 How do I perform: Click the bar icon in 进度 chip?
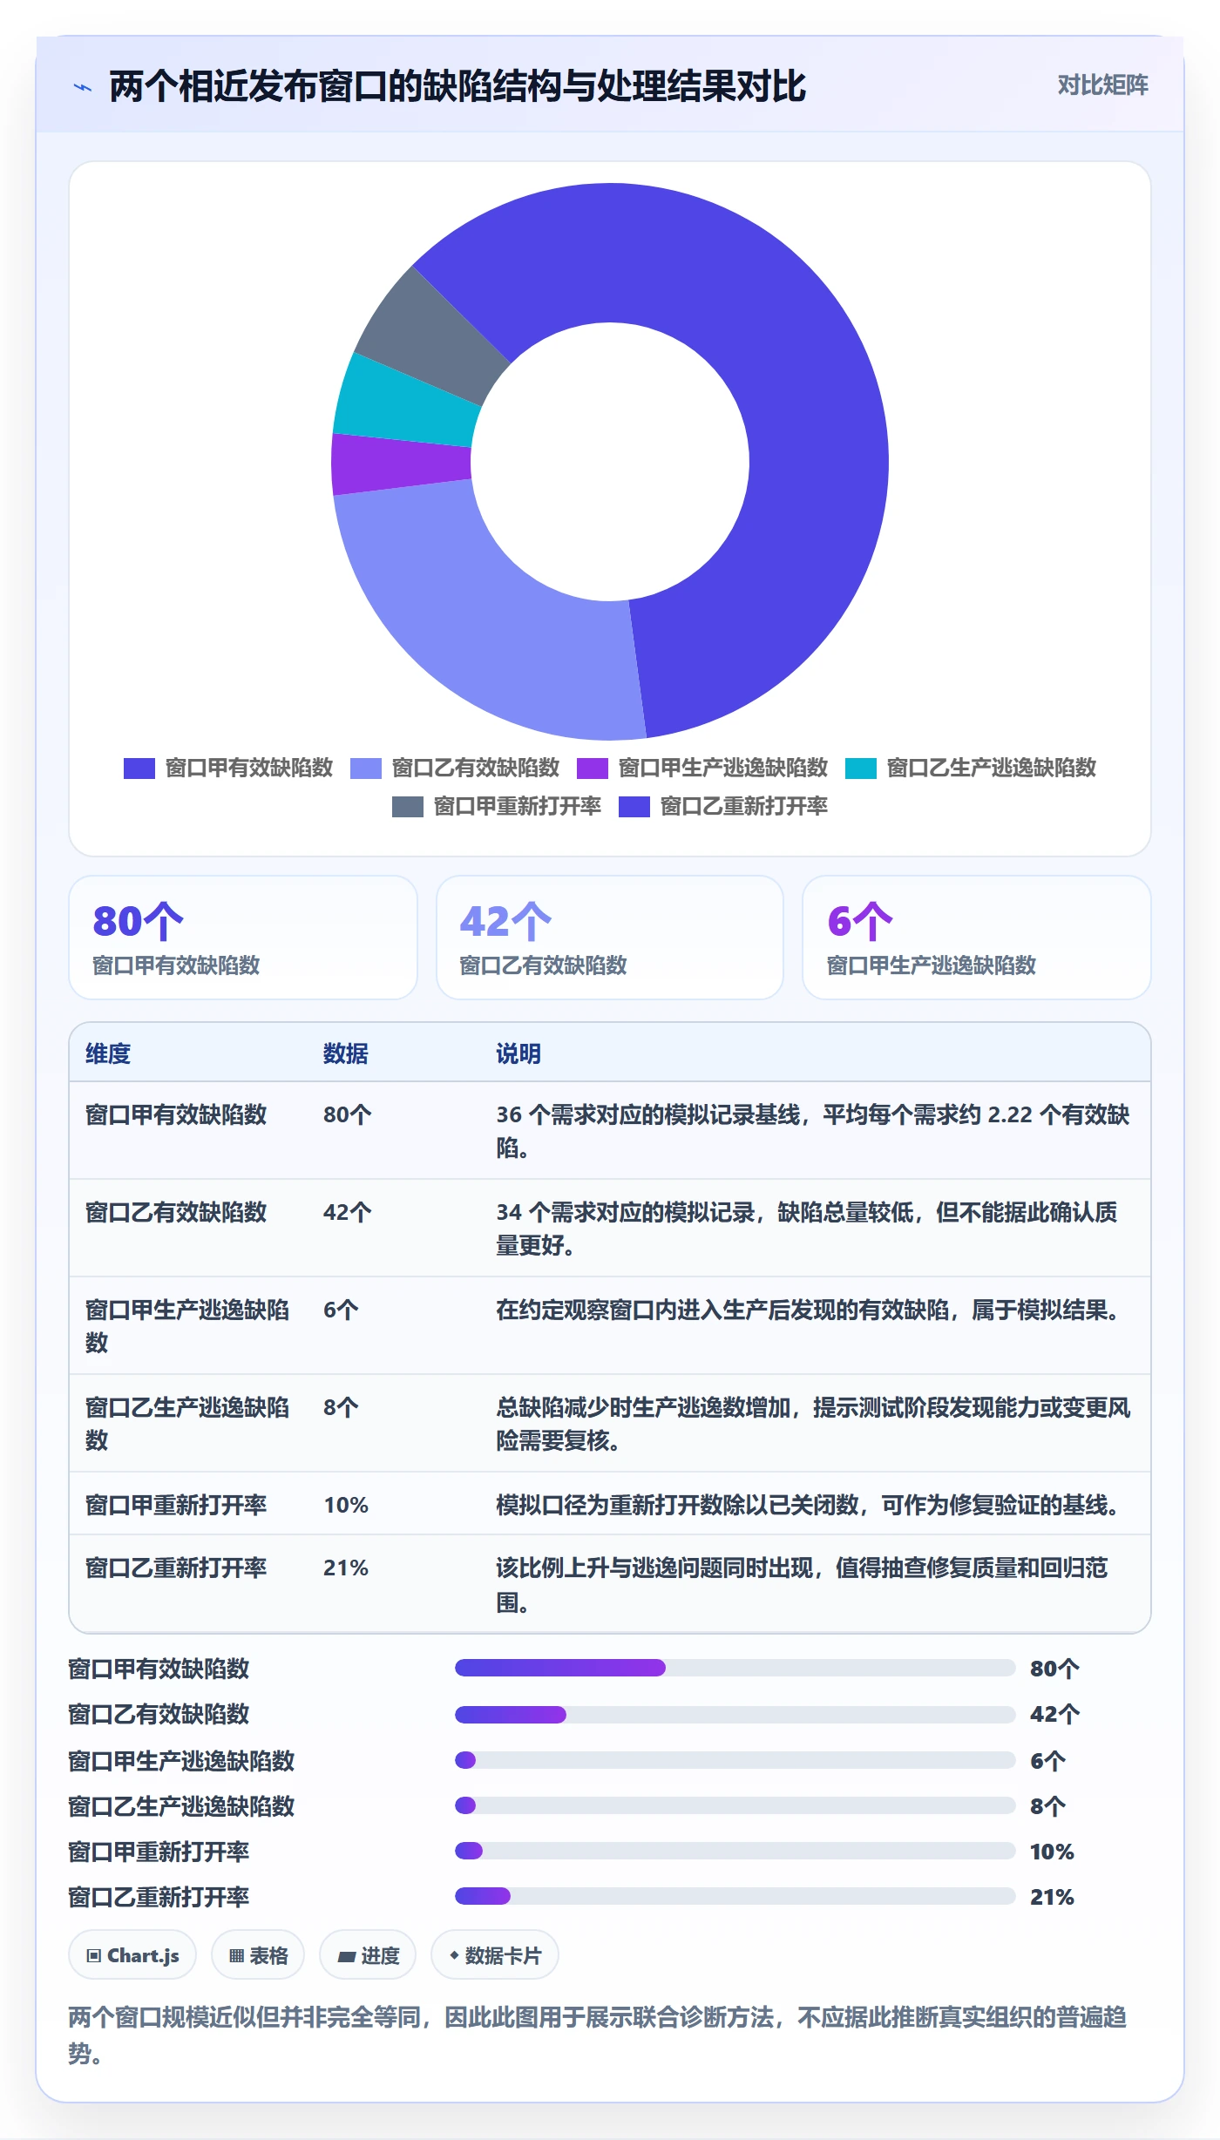coord(346,1957)
